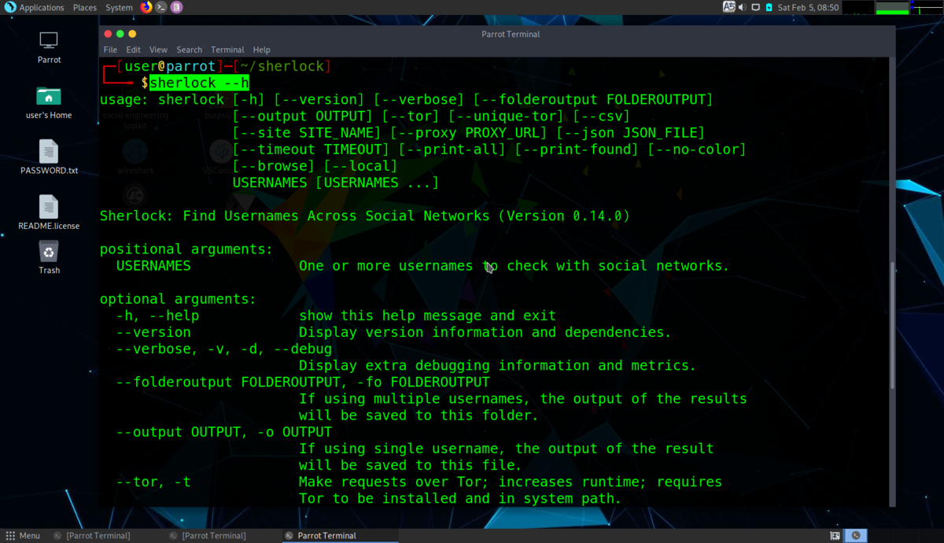Screen dimensions: 944x543
Task: Open the Places menu in top panel
Action: (84, 7)
